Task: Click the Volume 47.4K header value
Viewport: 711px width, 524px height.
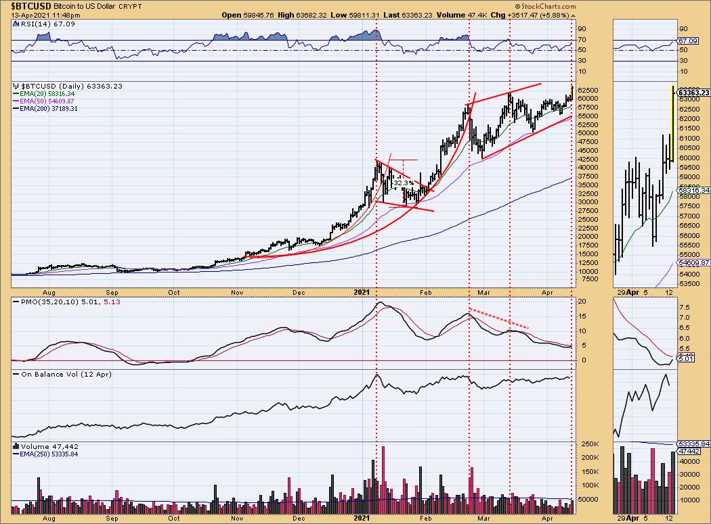Action: [462, 15]
